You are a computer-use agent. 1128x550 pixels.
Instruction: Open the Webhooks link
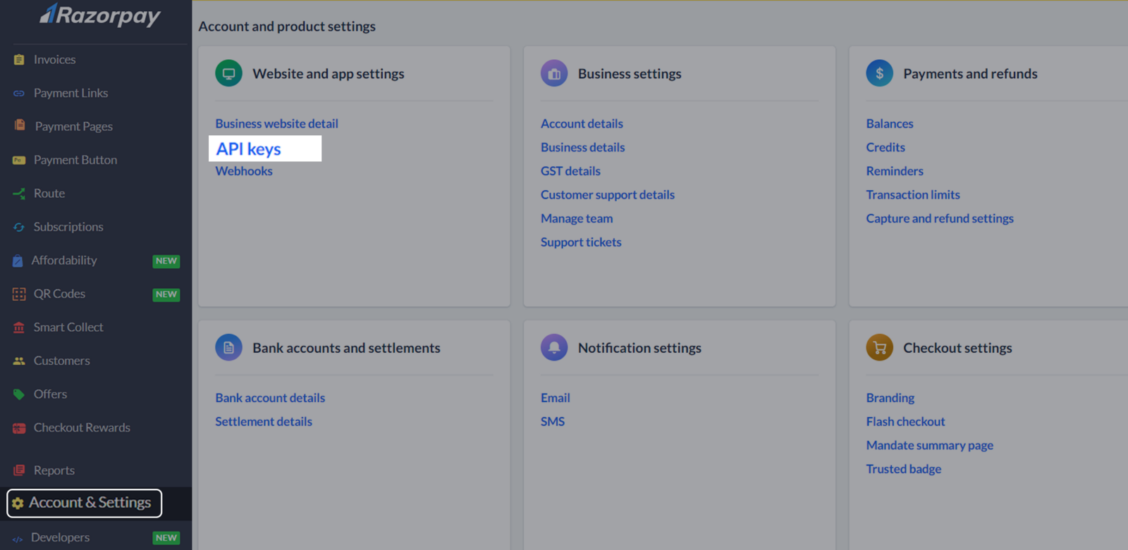coord(244,171)
